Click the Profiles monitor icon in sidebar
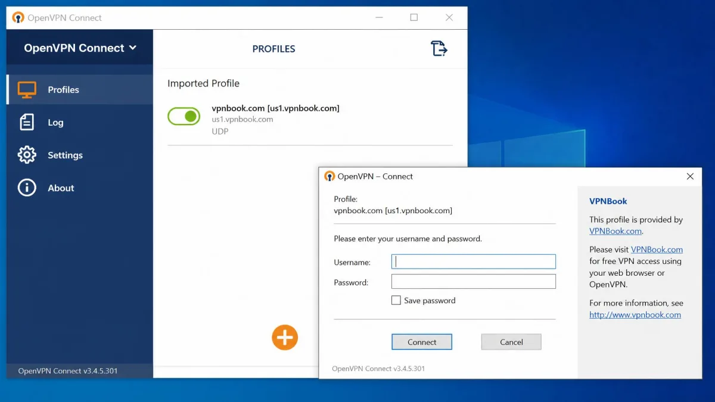The height and width of the screenshot is (402, 715). pyautogui.click(x=27, y=90)
